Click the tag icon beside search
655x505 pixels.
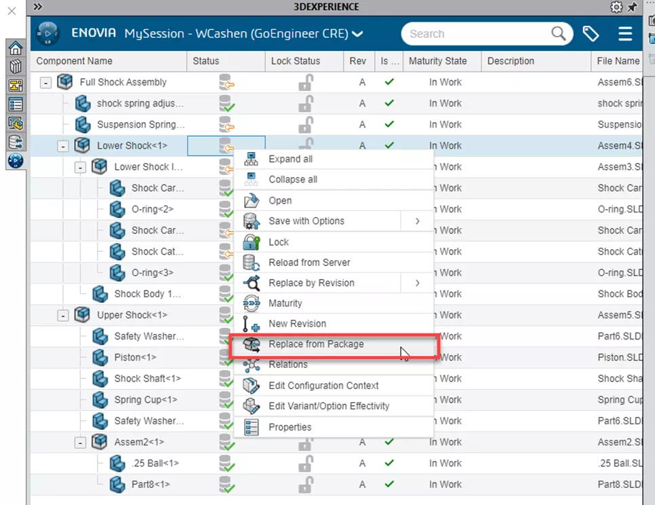591,34
